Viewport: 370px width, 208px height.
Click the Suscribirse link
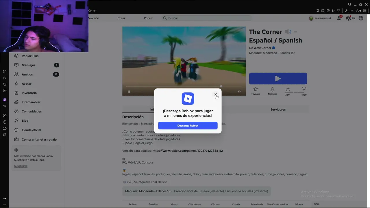pos(21,166)
